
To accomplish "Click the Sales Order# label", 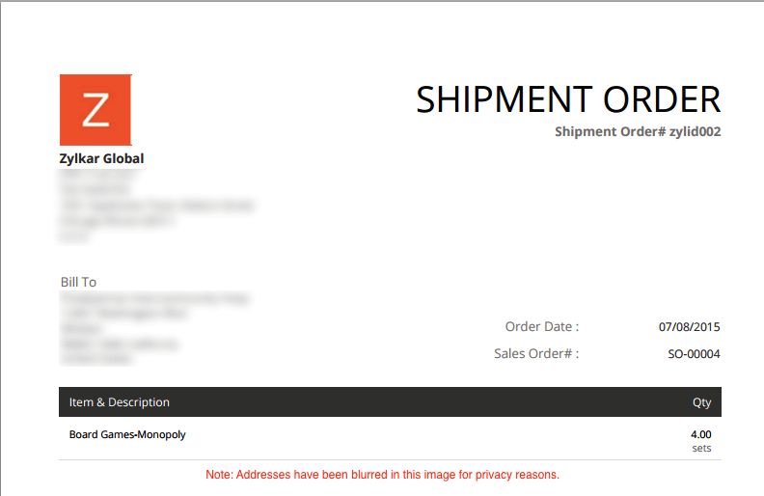I will click(536, 353).
